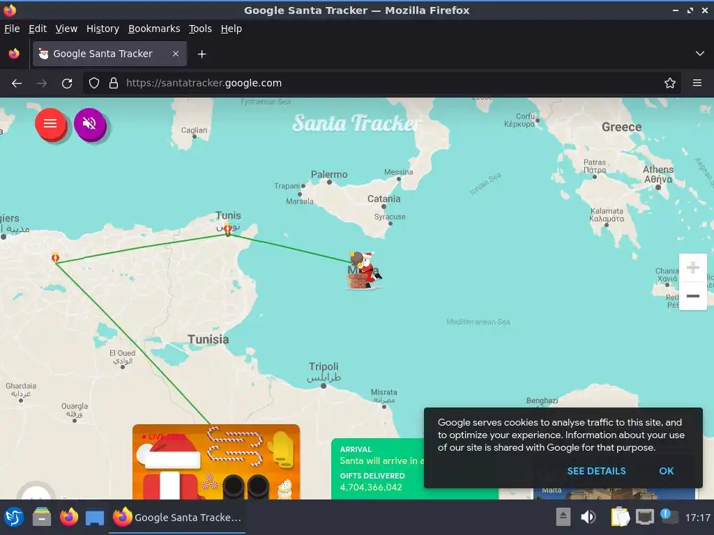Image resolution: width=714 pixels, height=535 pixels.
Task: Click the Cagliari map label
Action: [x=194, y=130]
